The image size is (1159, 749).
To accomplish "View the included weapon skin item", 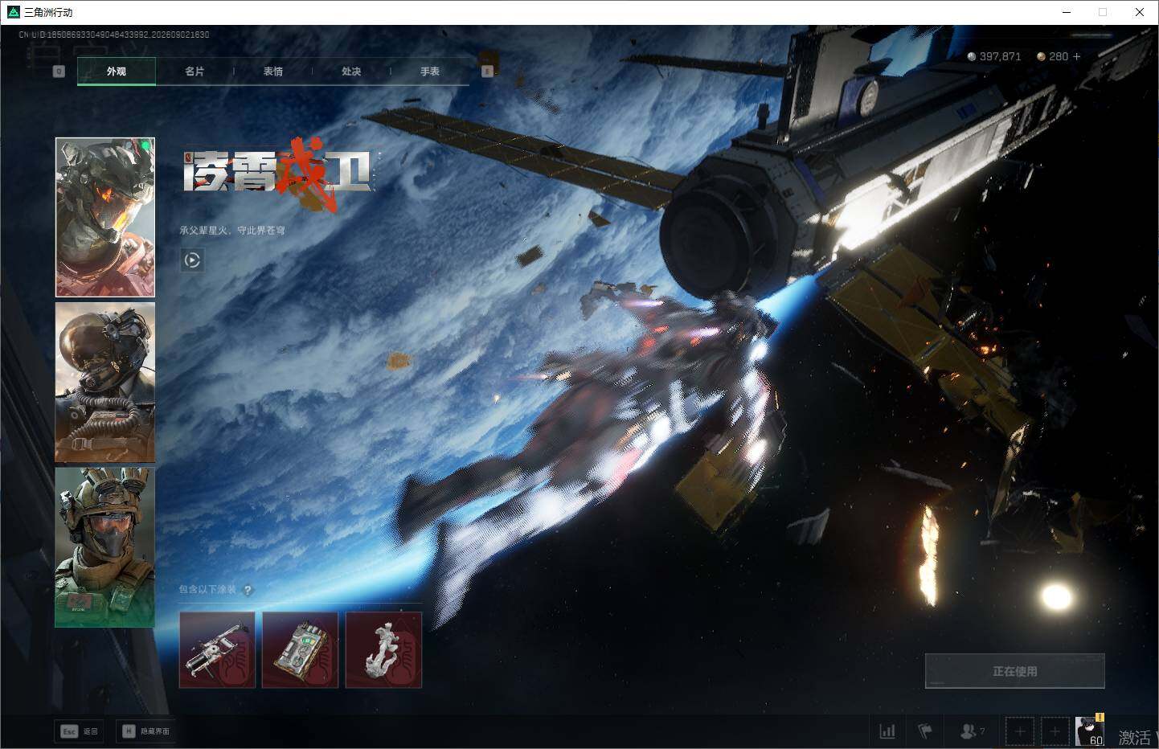I will coord(217,650).
